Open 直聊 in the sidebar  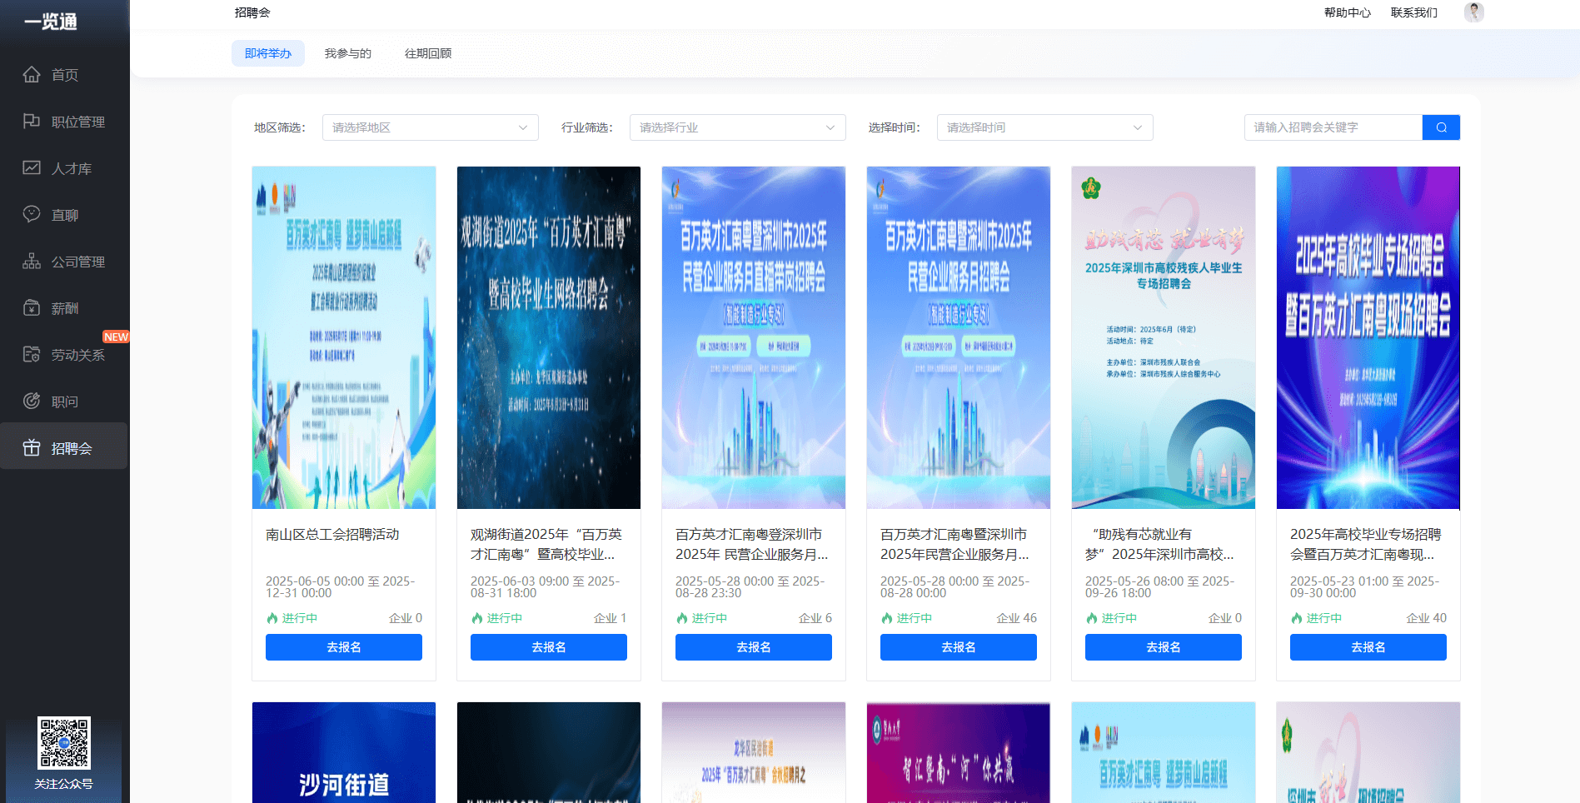64,215
